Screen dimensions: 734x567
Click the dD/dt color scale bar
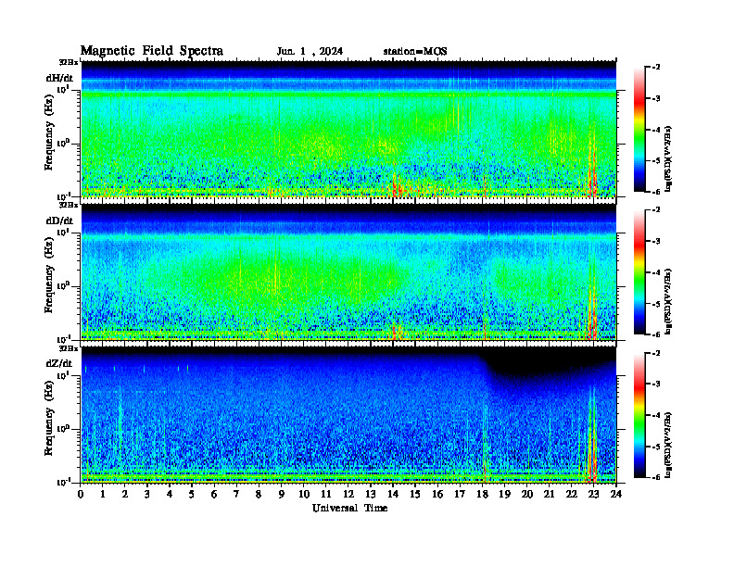coord(639,272)
